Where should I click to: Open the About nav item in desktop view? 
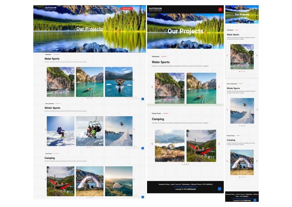94,9
